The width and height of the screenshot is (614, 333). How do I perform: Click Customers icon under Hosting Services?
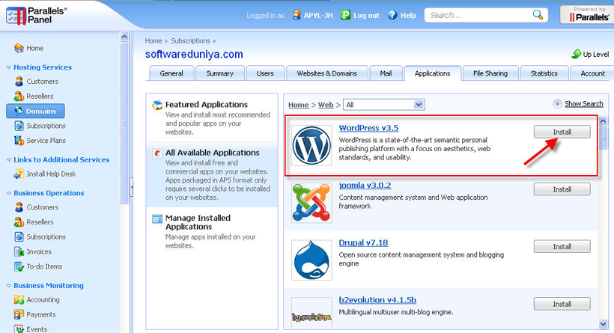(19, 82)
